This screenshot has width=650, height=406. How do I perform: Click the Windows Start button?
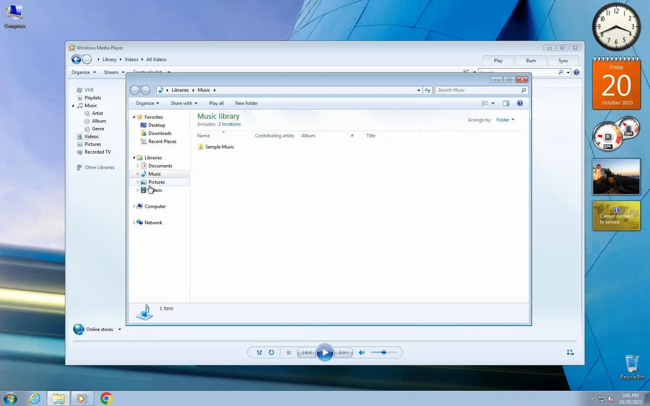(10, 398)
